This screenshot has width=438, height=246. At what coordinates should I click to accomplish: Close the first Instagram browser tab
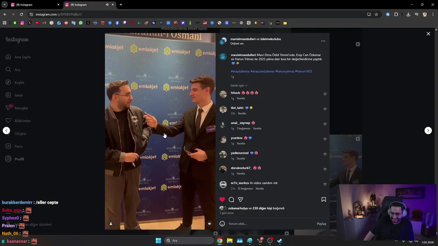click(x=58, y=5)
